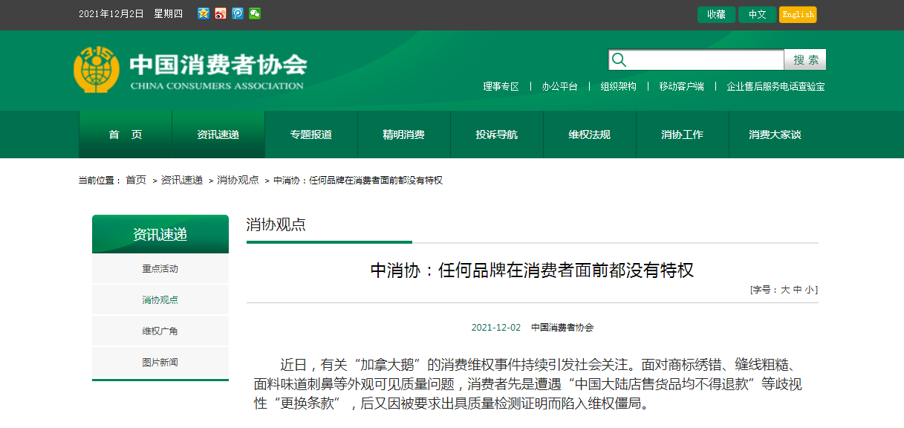
Task: Open the 办公平台 link
Action: pos(559,86)
